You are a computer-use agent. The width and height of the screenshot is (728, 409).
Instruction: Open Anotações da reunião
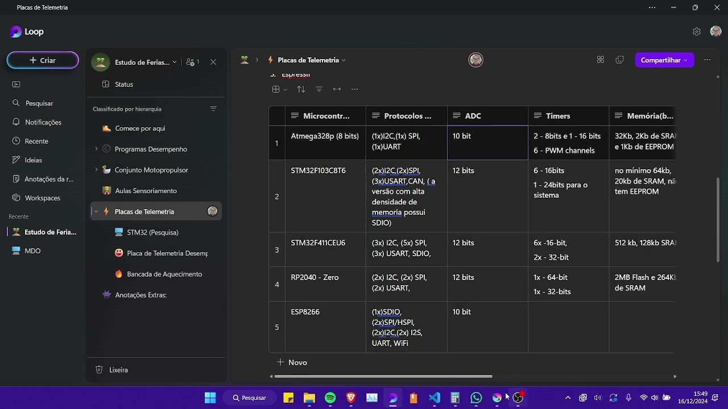43,179
